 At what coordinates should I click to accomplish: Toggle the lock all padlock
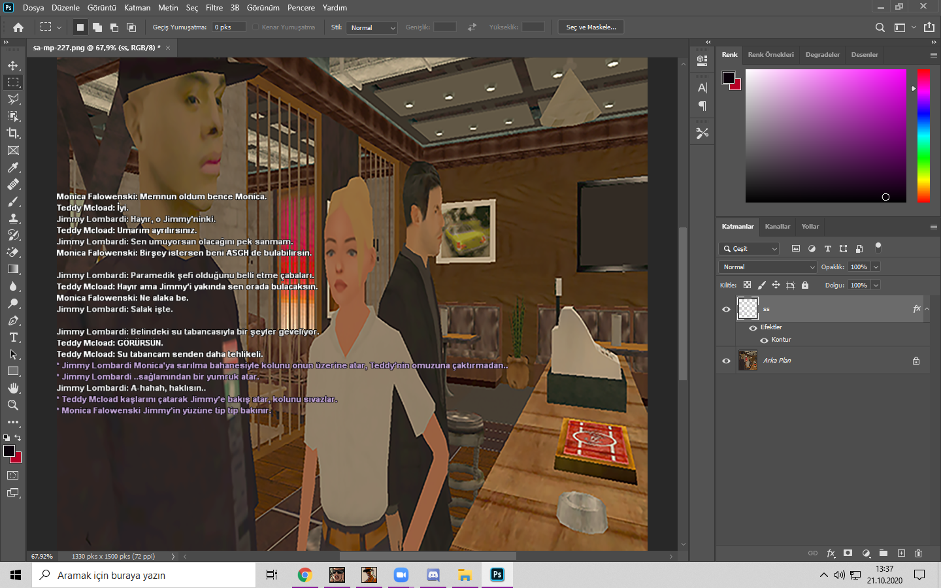pos(805,285)
